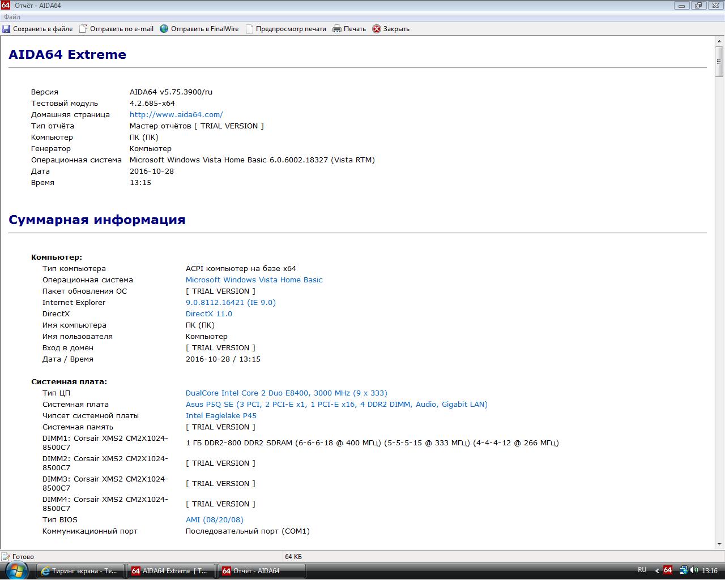The height and width of the screenshot is (580, 725).
Task: Click test module value 4.2.685-x64
Action: 152,103
